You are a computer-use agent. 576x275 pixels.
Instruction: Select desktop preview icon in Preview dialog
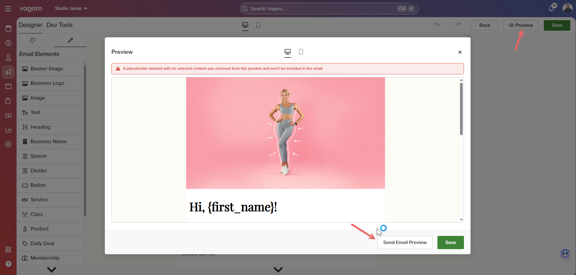[288, 52]
